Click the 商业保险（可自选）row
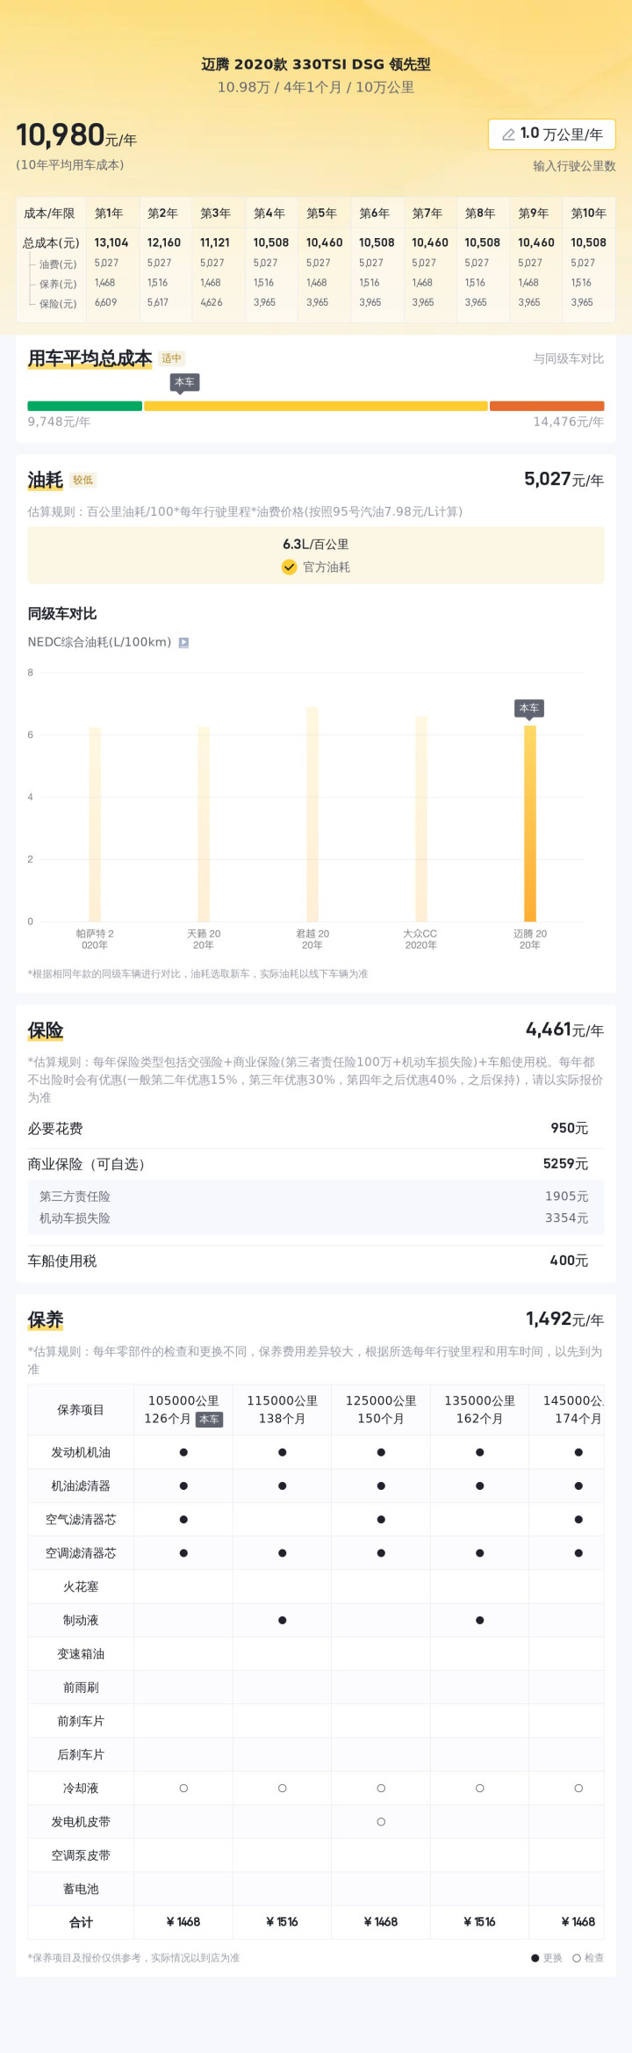 pos(316,1163)
